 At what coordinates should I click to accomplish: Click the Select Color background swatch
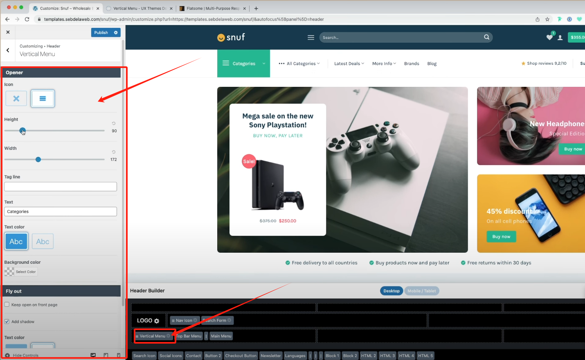coord(21,272)
